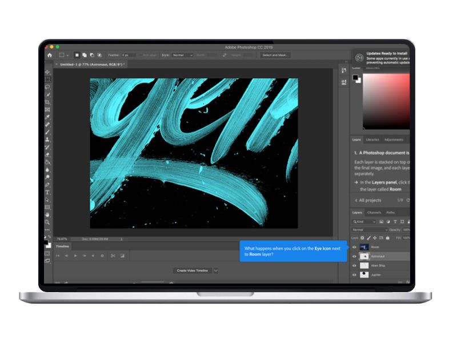Select the Type tool
457x343 pixels.
tap(48, 192)
